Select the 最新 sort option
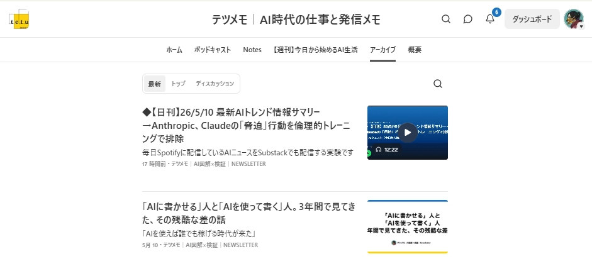Viewport: 592px width, 271px height. [154, 84]
